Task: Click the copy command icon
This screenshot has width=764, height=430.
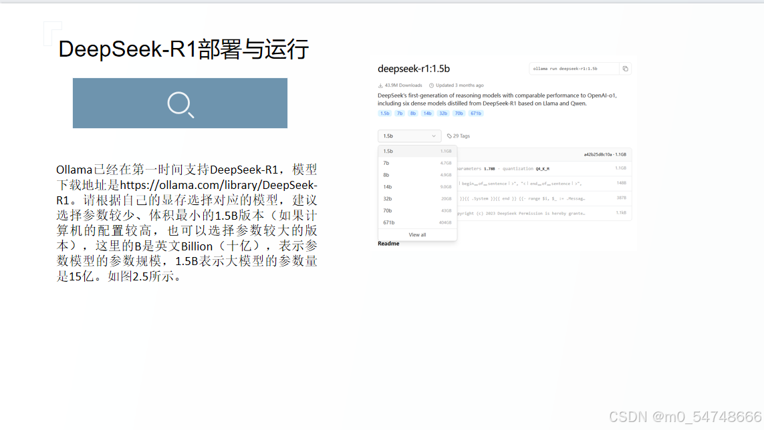Action: pos(625,69)
